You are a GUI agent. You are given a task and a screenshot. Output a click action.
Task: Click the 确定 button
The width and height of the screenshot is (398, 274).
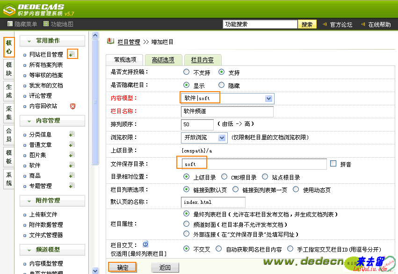pos(123,267)
